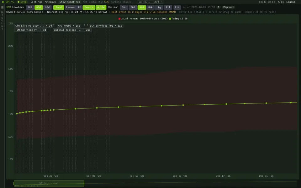Click the GWT V2 diamond logo
This screenshot has width=301, height=188.
[3, 2]
